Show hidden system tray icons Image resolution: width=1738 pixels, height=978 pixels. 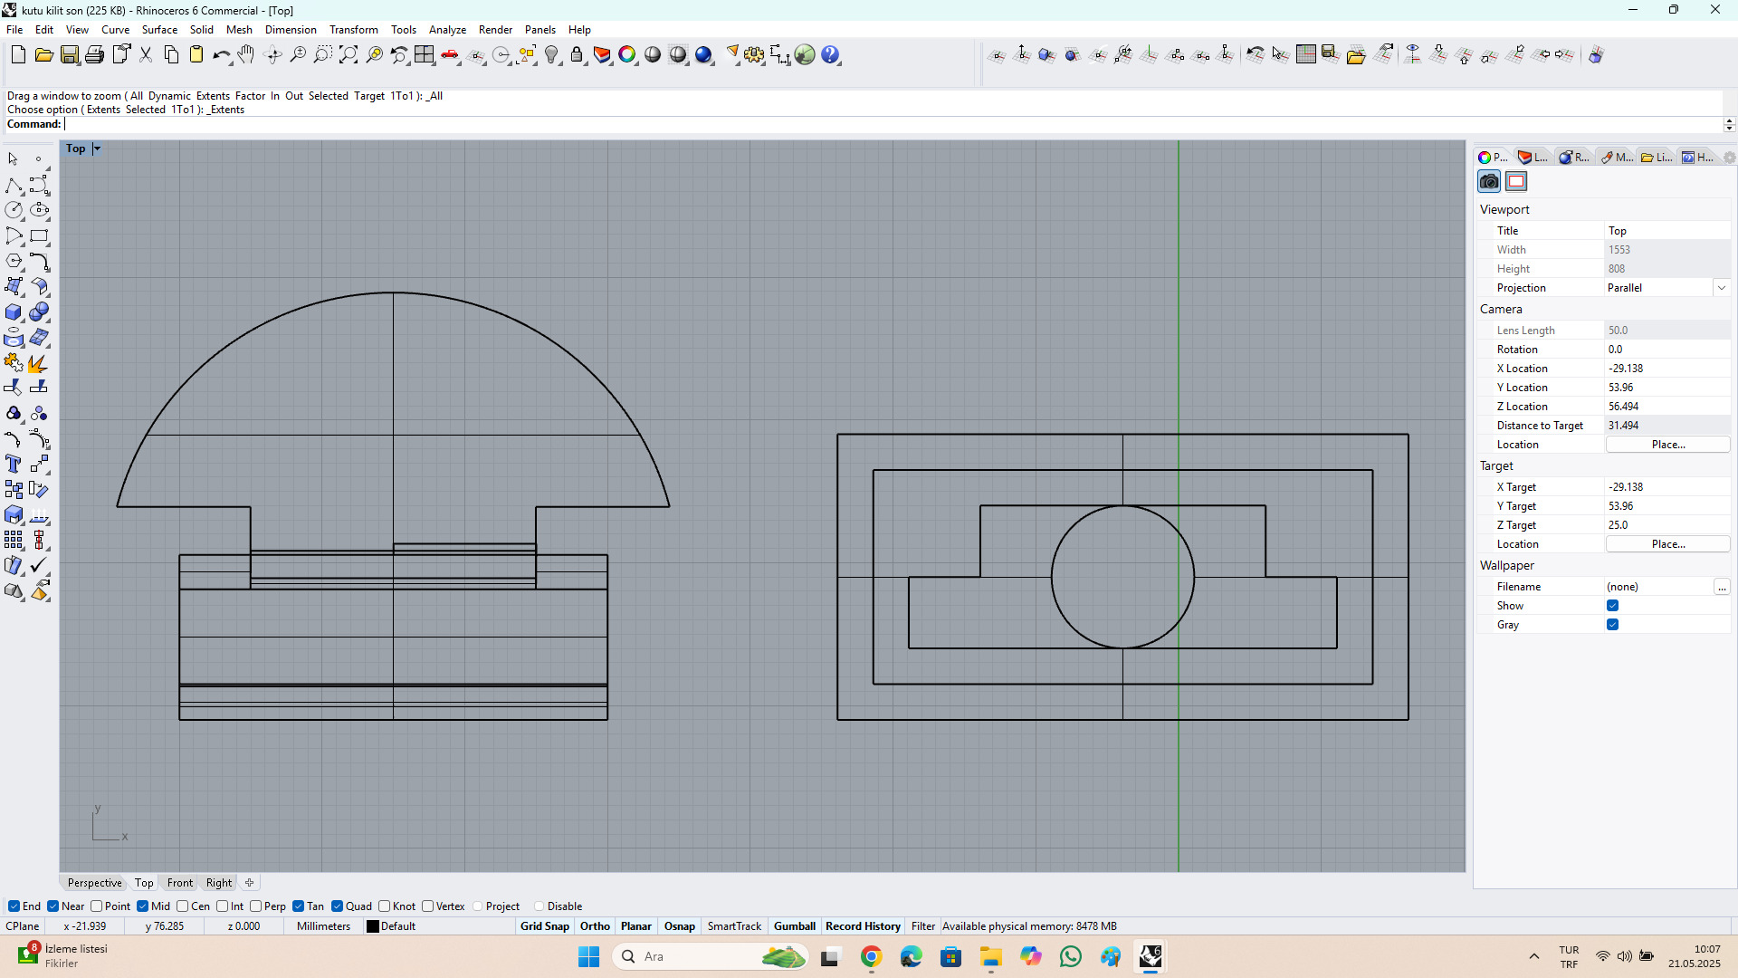tap(1533, 956)
